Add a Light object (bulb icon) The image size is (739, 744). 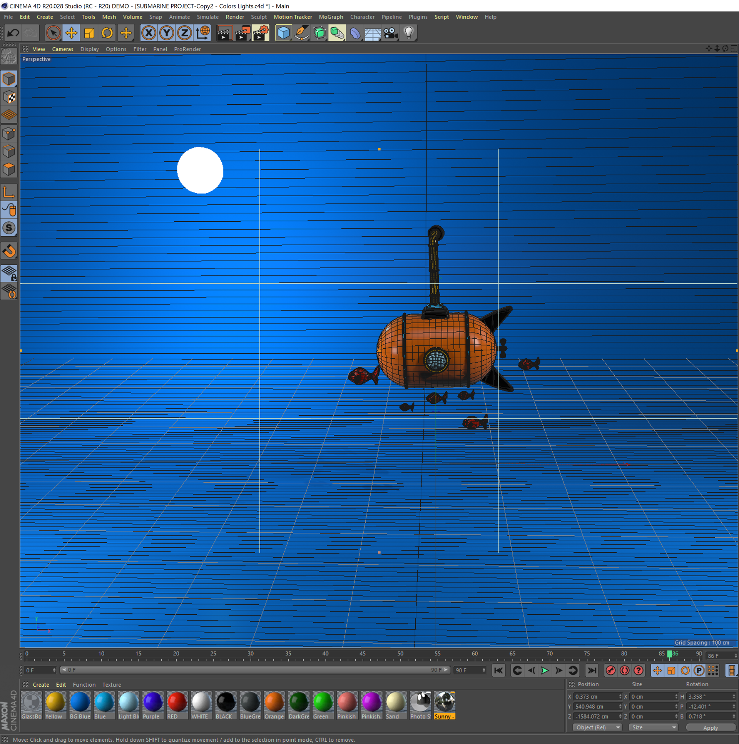pos(409,33)
